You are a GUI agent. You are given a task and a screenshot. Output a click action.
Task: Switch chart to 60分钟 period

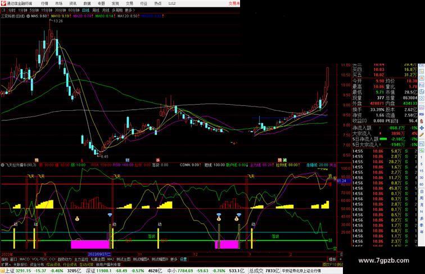[x=74, y=10]
